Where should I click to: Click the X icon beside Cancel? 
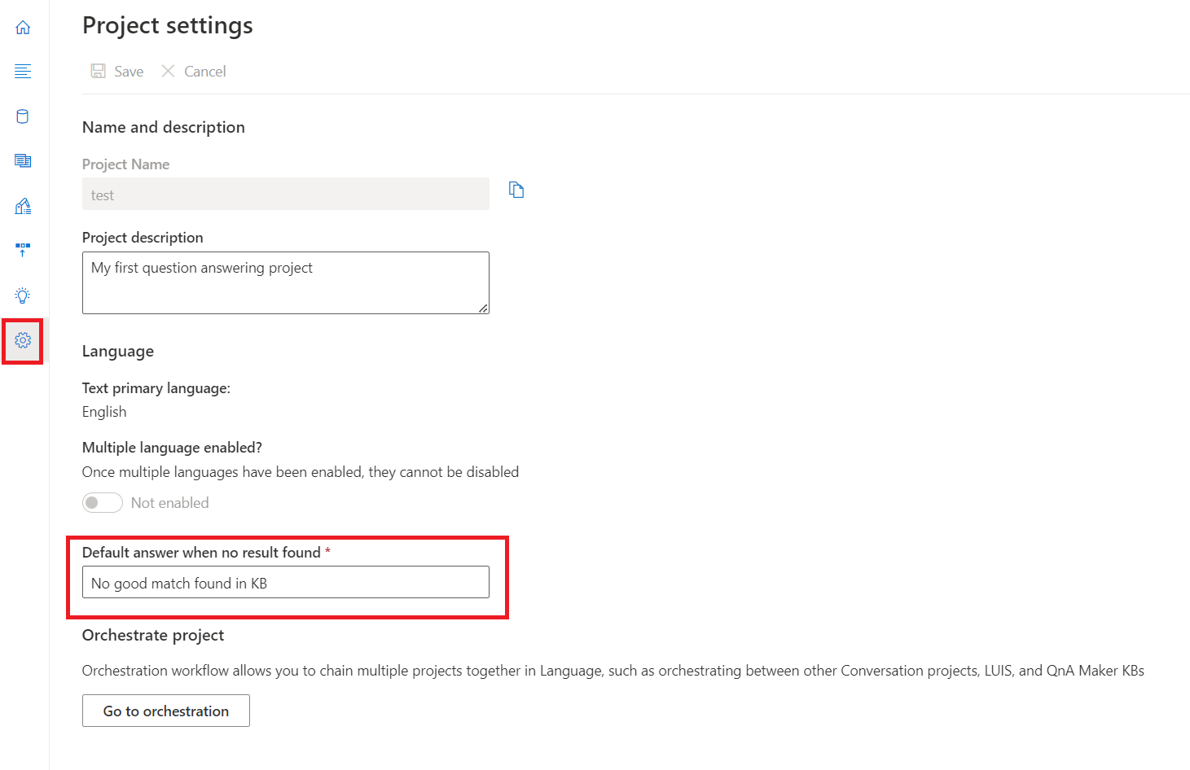[169, 72]
